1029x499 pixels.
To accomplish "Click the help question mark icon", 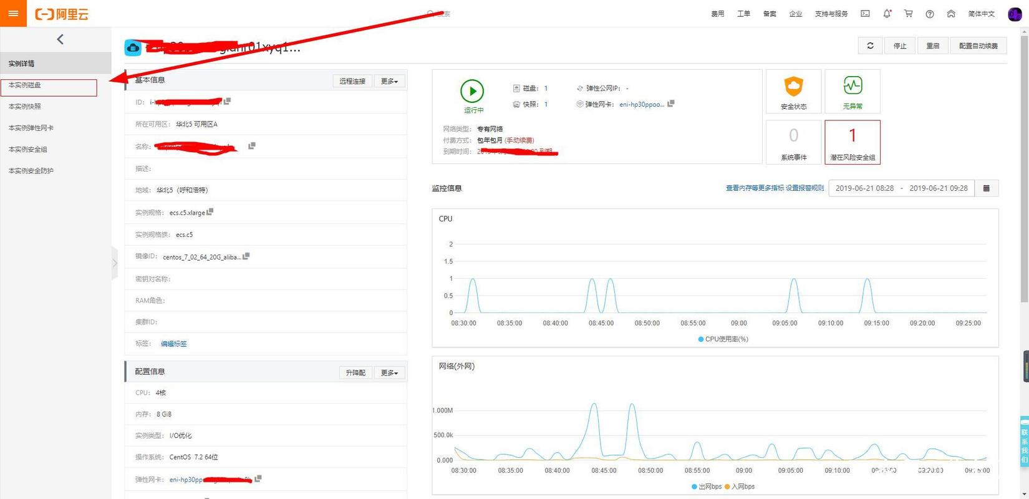I will click(930, 14).
